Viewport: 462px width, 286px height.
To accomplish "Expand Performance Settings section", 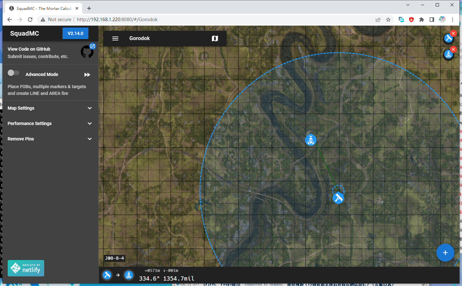I will (x=50, y=123).
